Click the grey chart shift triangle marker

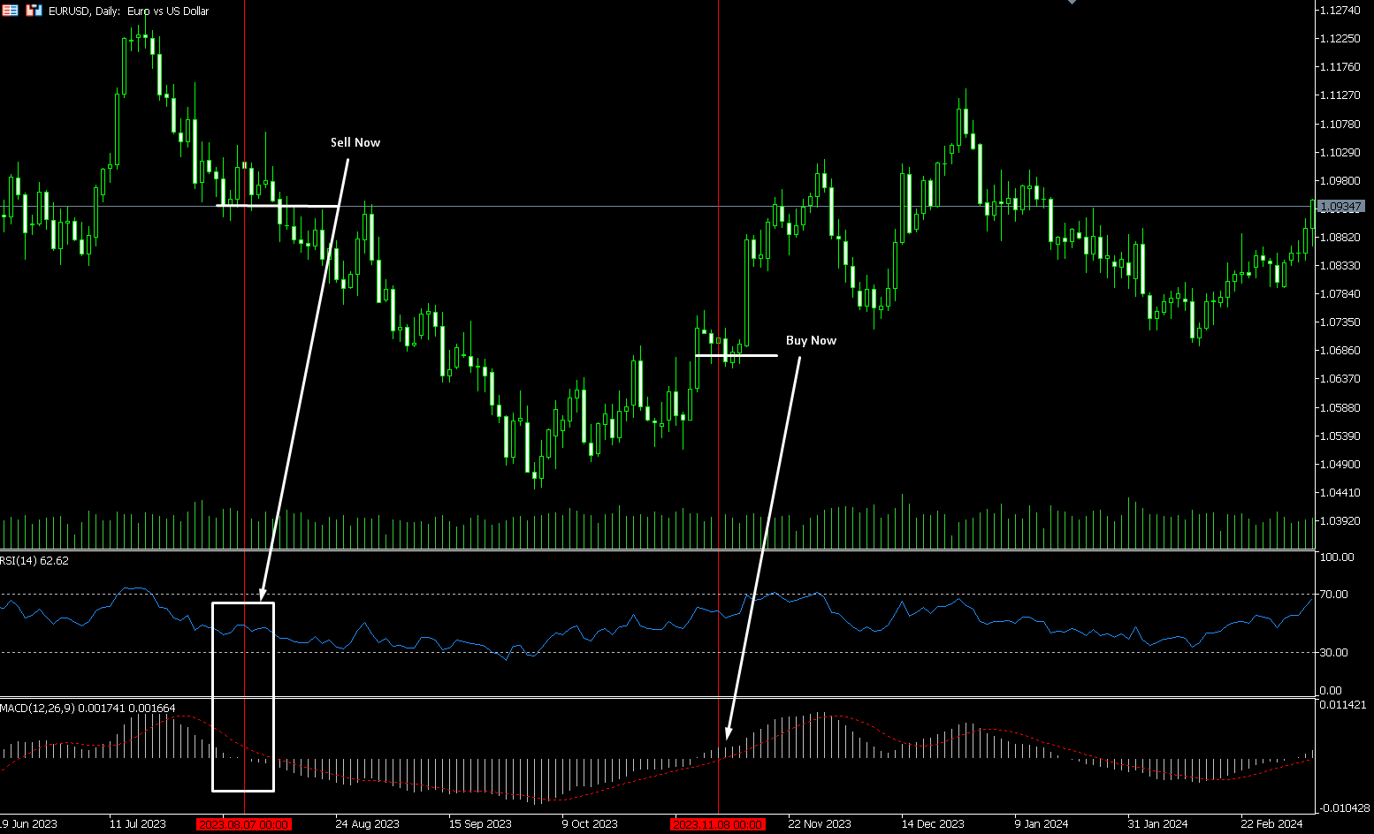tap(1072, 3)
